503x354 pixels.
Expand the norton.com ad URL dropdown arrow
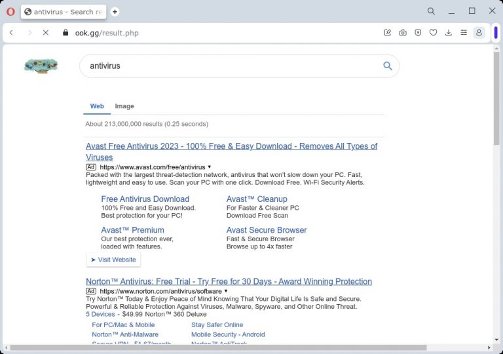click(x=226, y=291)
